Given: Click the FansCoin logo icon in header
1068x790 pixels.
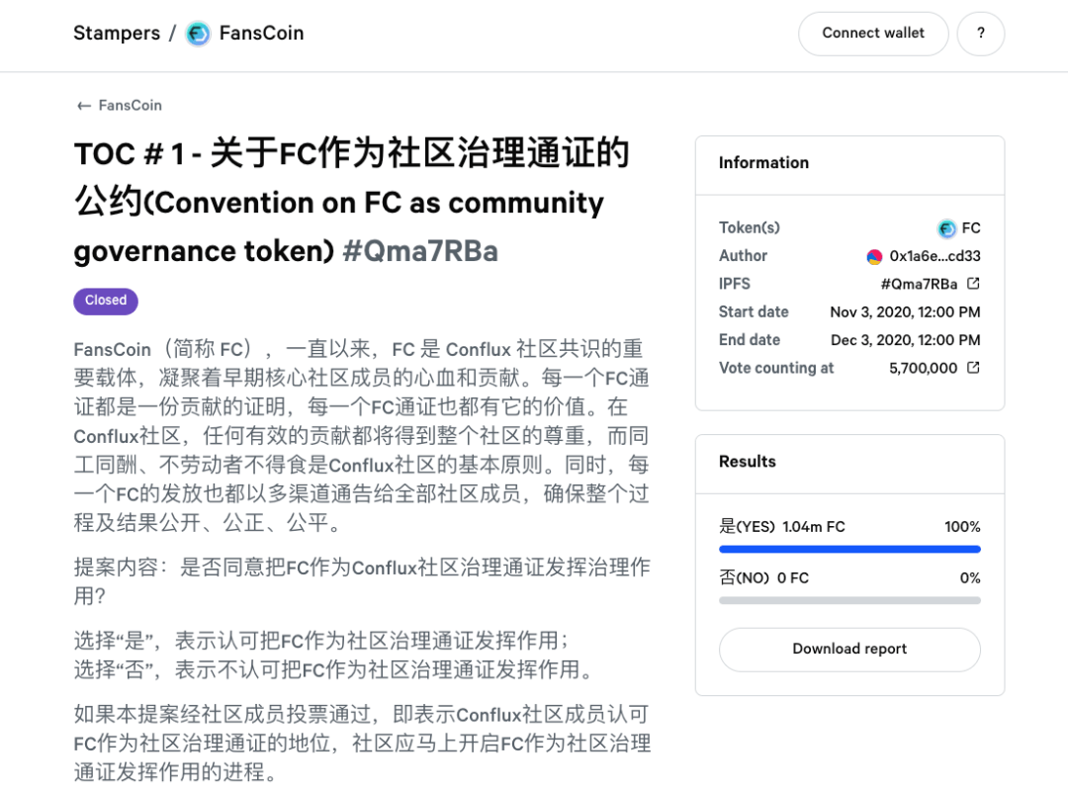Looking at the screenshot, I should coord(198,34).
